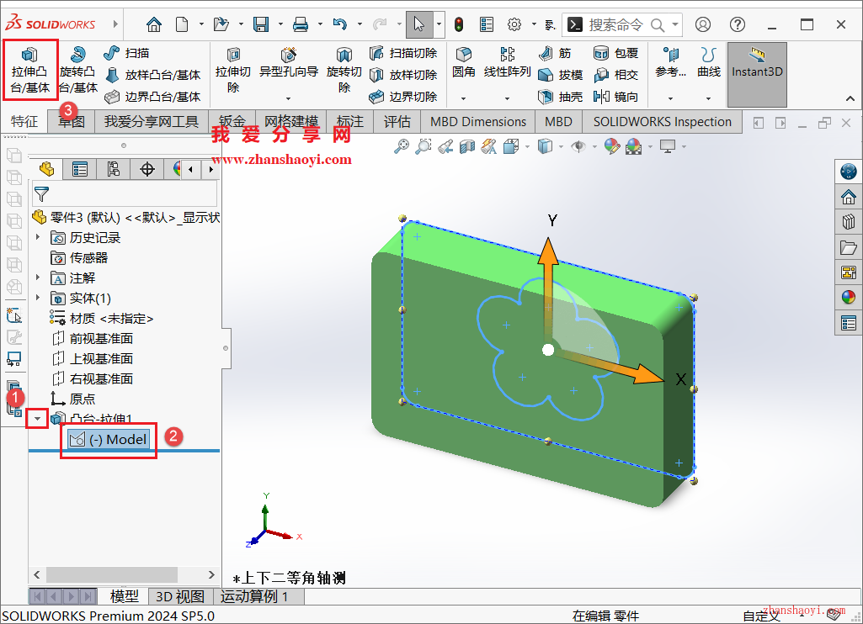Viewport: 863px width, 624px height.
Task: Open the Display Style dropdown arrow
Action: [560, 146]
